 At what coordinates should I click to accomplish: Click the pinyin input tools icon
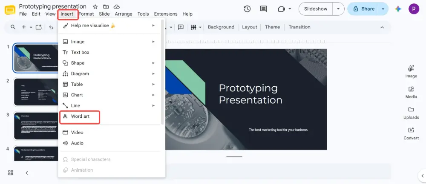(193, 27)
